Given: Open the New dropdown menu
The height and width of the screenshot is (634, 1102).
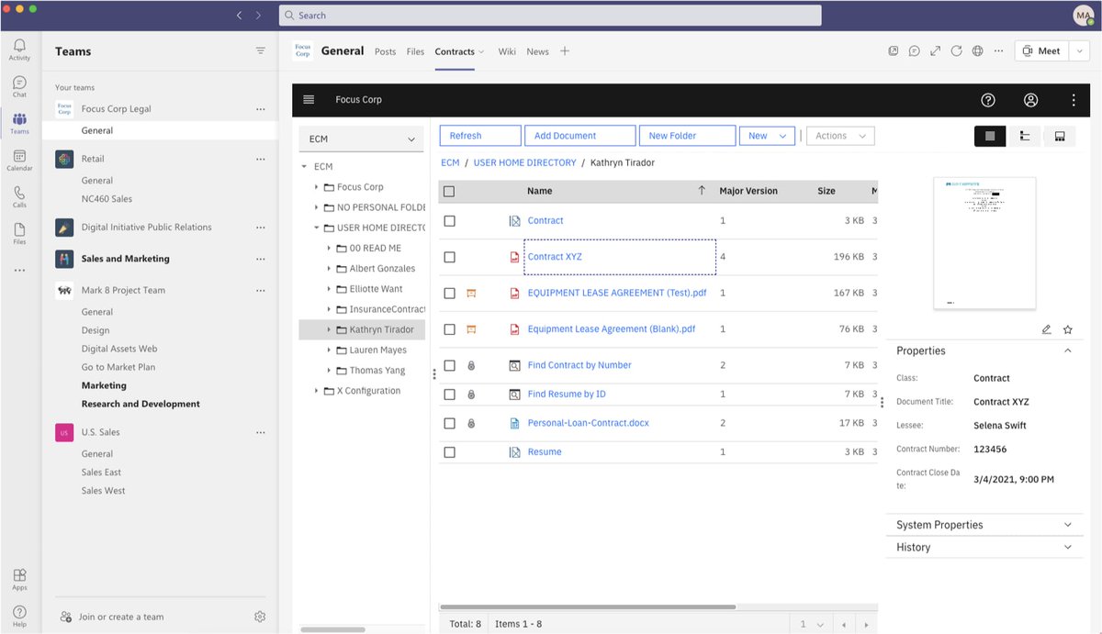Looking at the screenshot, I should tap(767, 136).
